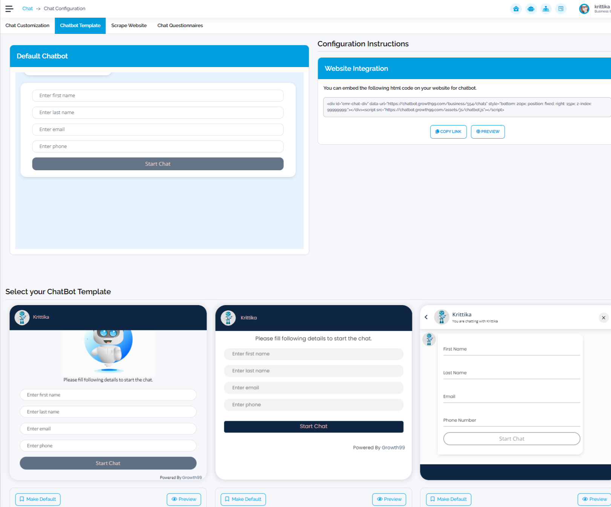Preview the second chatbot template
Image resolution: width=611 pixels, height=507 pixels.
pyautogui.click(x=389, y=499)
